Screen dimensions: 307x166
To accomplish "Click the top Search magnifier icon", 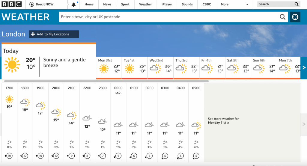I will (x=297, y=4).
